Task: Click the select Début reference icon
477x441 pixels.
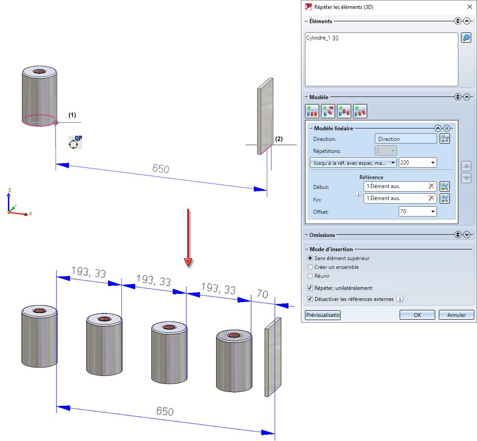Action: click(445, 187)
